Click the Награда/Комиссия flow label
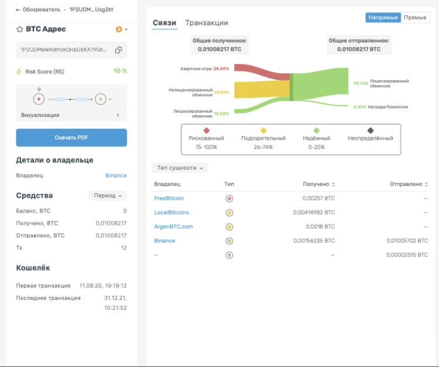Screen dimensions: 439x367 [x=387, y=107]
